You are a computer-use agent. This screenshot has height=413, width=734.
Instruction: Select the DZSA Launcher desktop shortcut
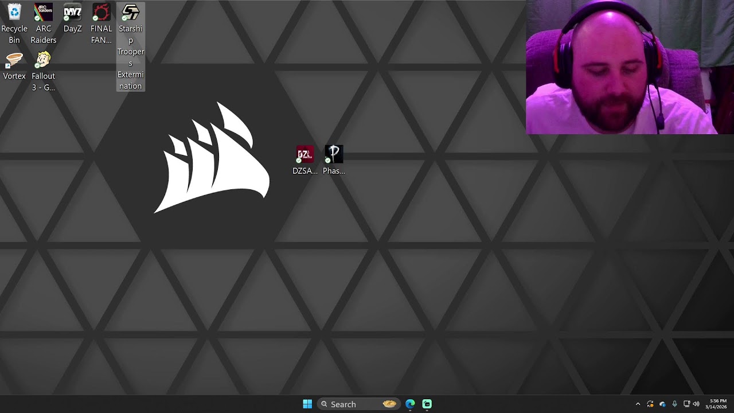tap(305, 160)
